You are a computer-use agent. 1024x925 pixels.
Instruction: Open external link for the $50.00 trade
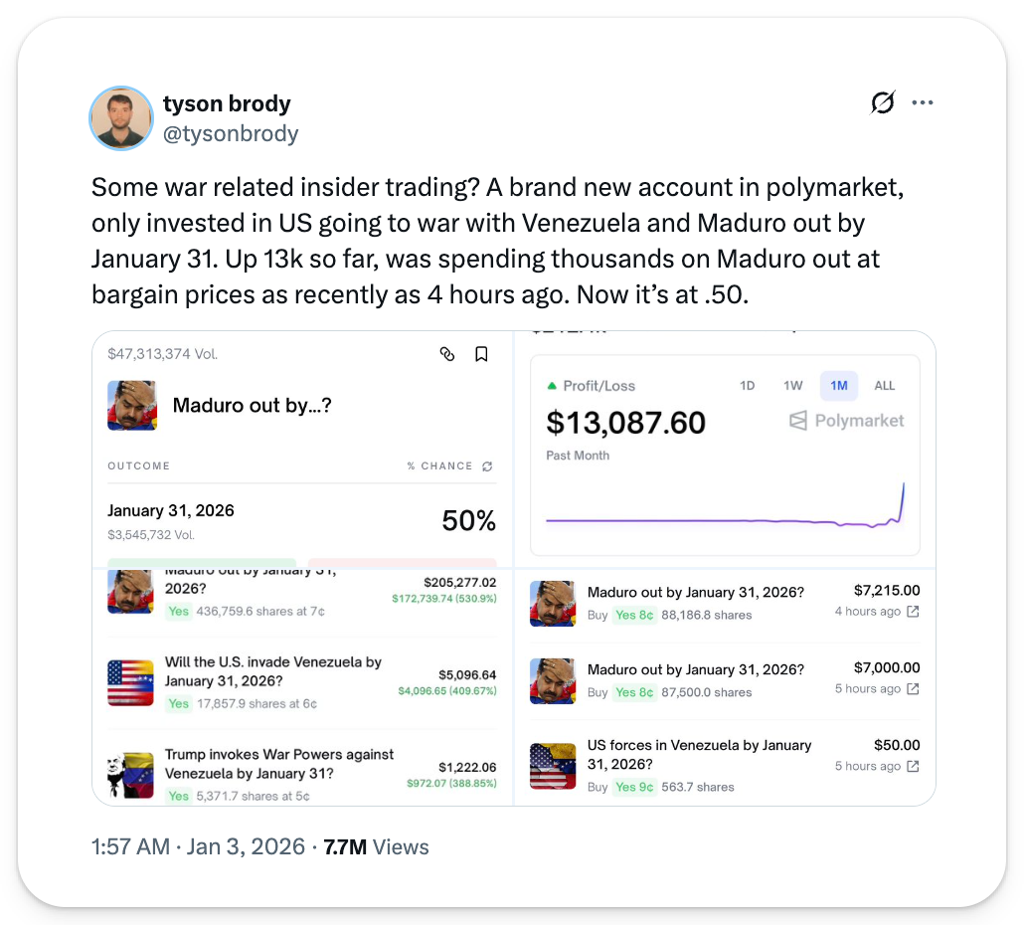(x=914, y=766)
